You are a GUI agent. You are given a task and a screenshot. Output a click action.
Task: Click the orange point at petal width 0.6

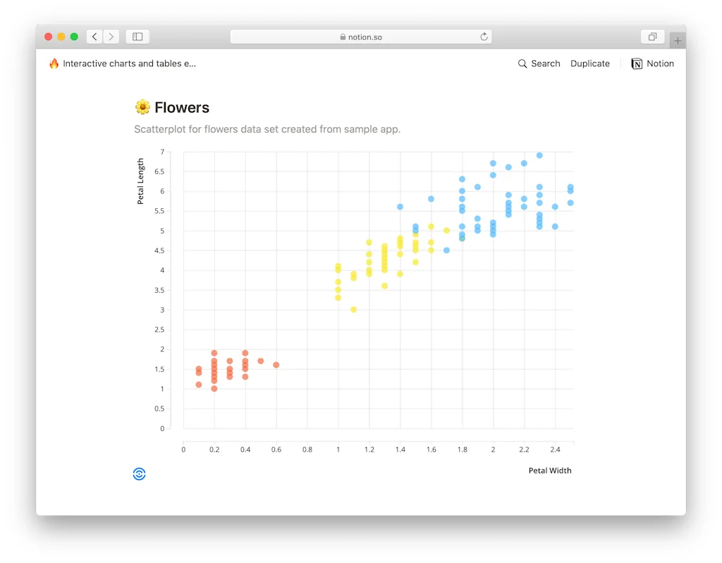(x=276, y=365)
